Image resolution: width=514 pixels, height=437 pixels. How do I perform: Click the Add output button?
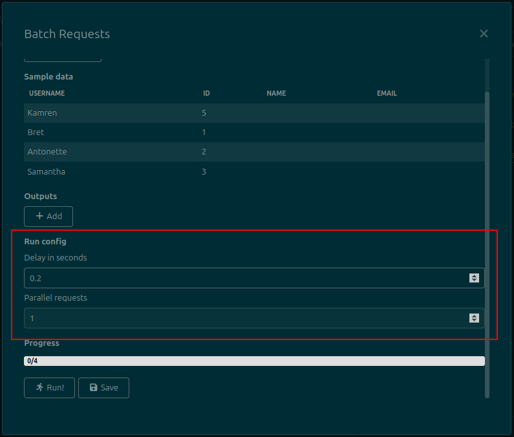pos(48,217)
